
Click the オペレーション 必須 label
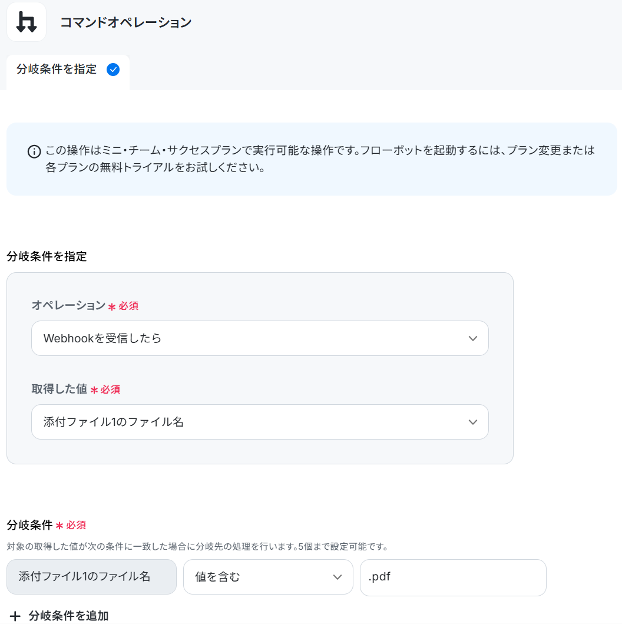pyautogui.click(x=85, y=305)
